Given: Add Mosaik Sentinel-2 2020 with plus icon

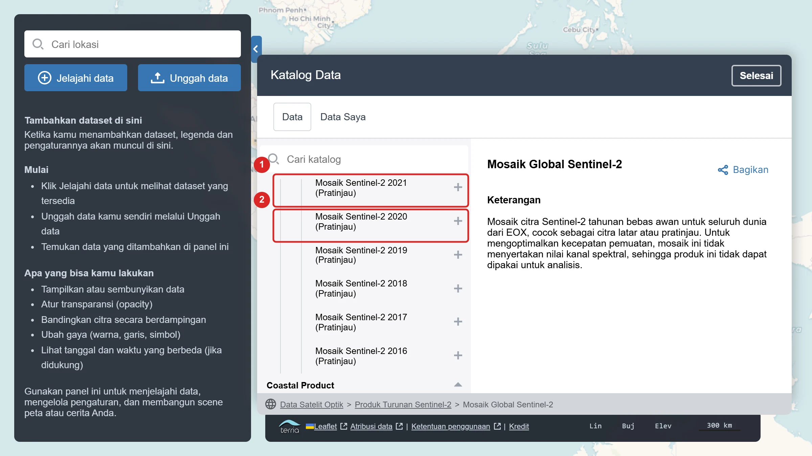Looking at the screenshot, I should [458, 221].
